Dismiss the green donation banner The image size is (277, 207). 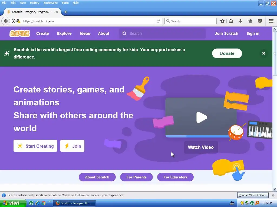[x=263, y=53]
